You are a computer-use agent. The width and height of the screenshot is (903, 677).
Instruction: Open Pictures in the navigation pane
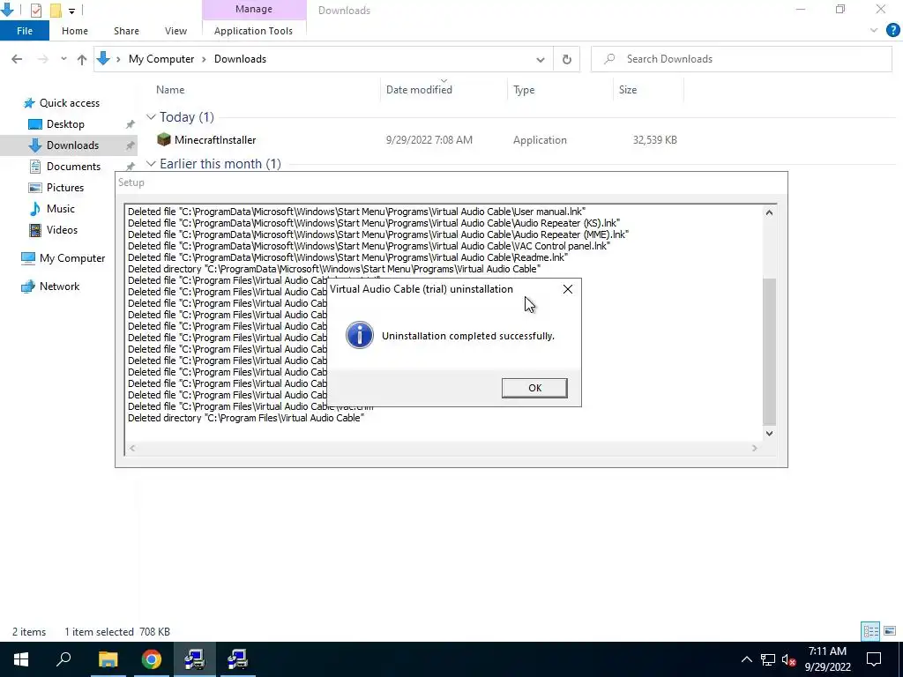coord(65,188)
